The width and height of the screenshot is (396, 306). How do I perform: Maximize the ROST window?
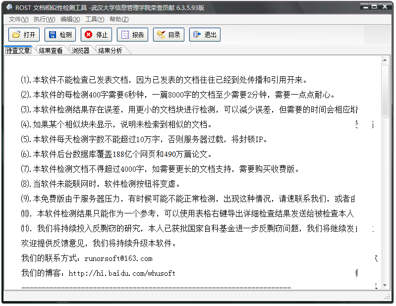(374, 7)
